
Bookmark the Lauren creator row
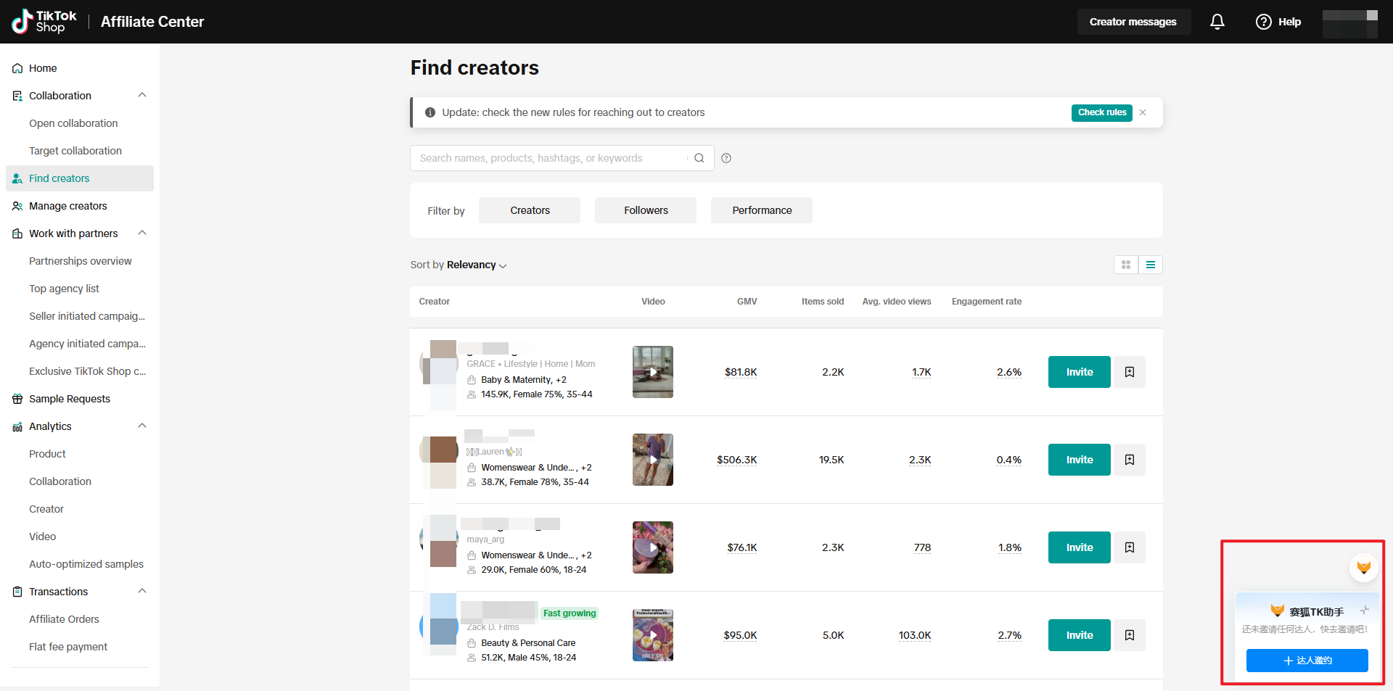[1130, 460]
